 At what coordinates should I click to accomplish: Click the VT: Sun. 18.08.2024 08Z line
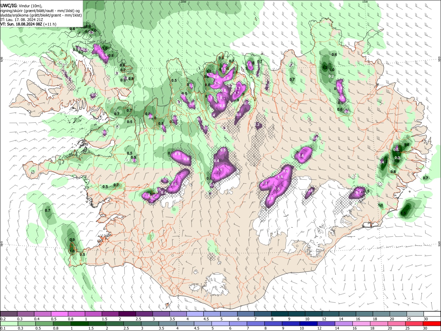tap(28, 24)
